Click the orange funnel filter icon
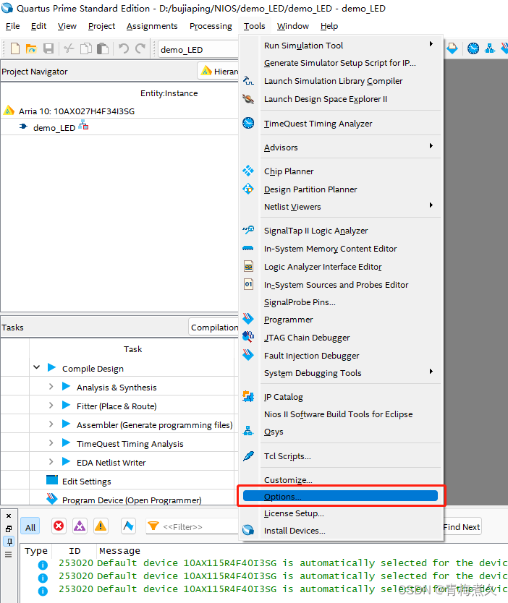508x603 pixels. pos(153,526)
